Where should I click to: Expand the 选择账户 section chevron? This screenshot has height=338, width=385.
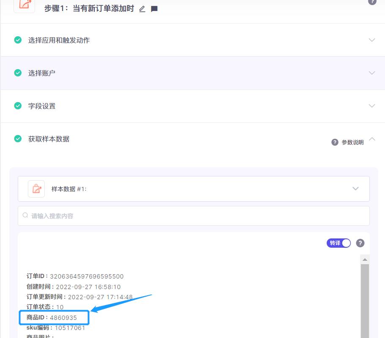372,73
